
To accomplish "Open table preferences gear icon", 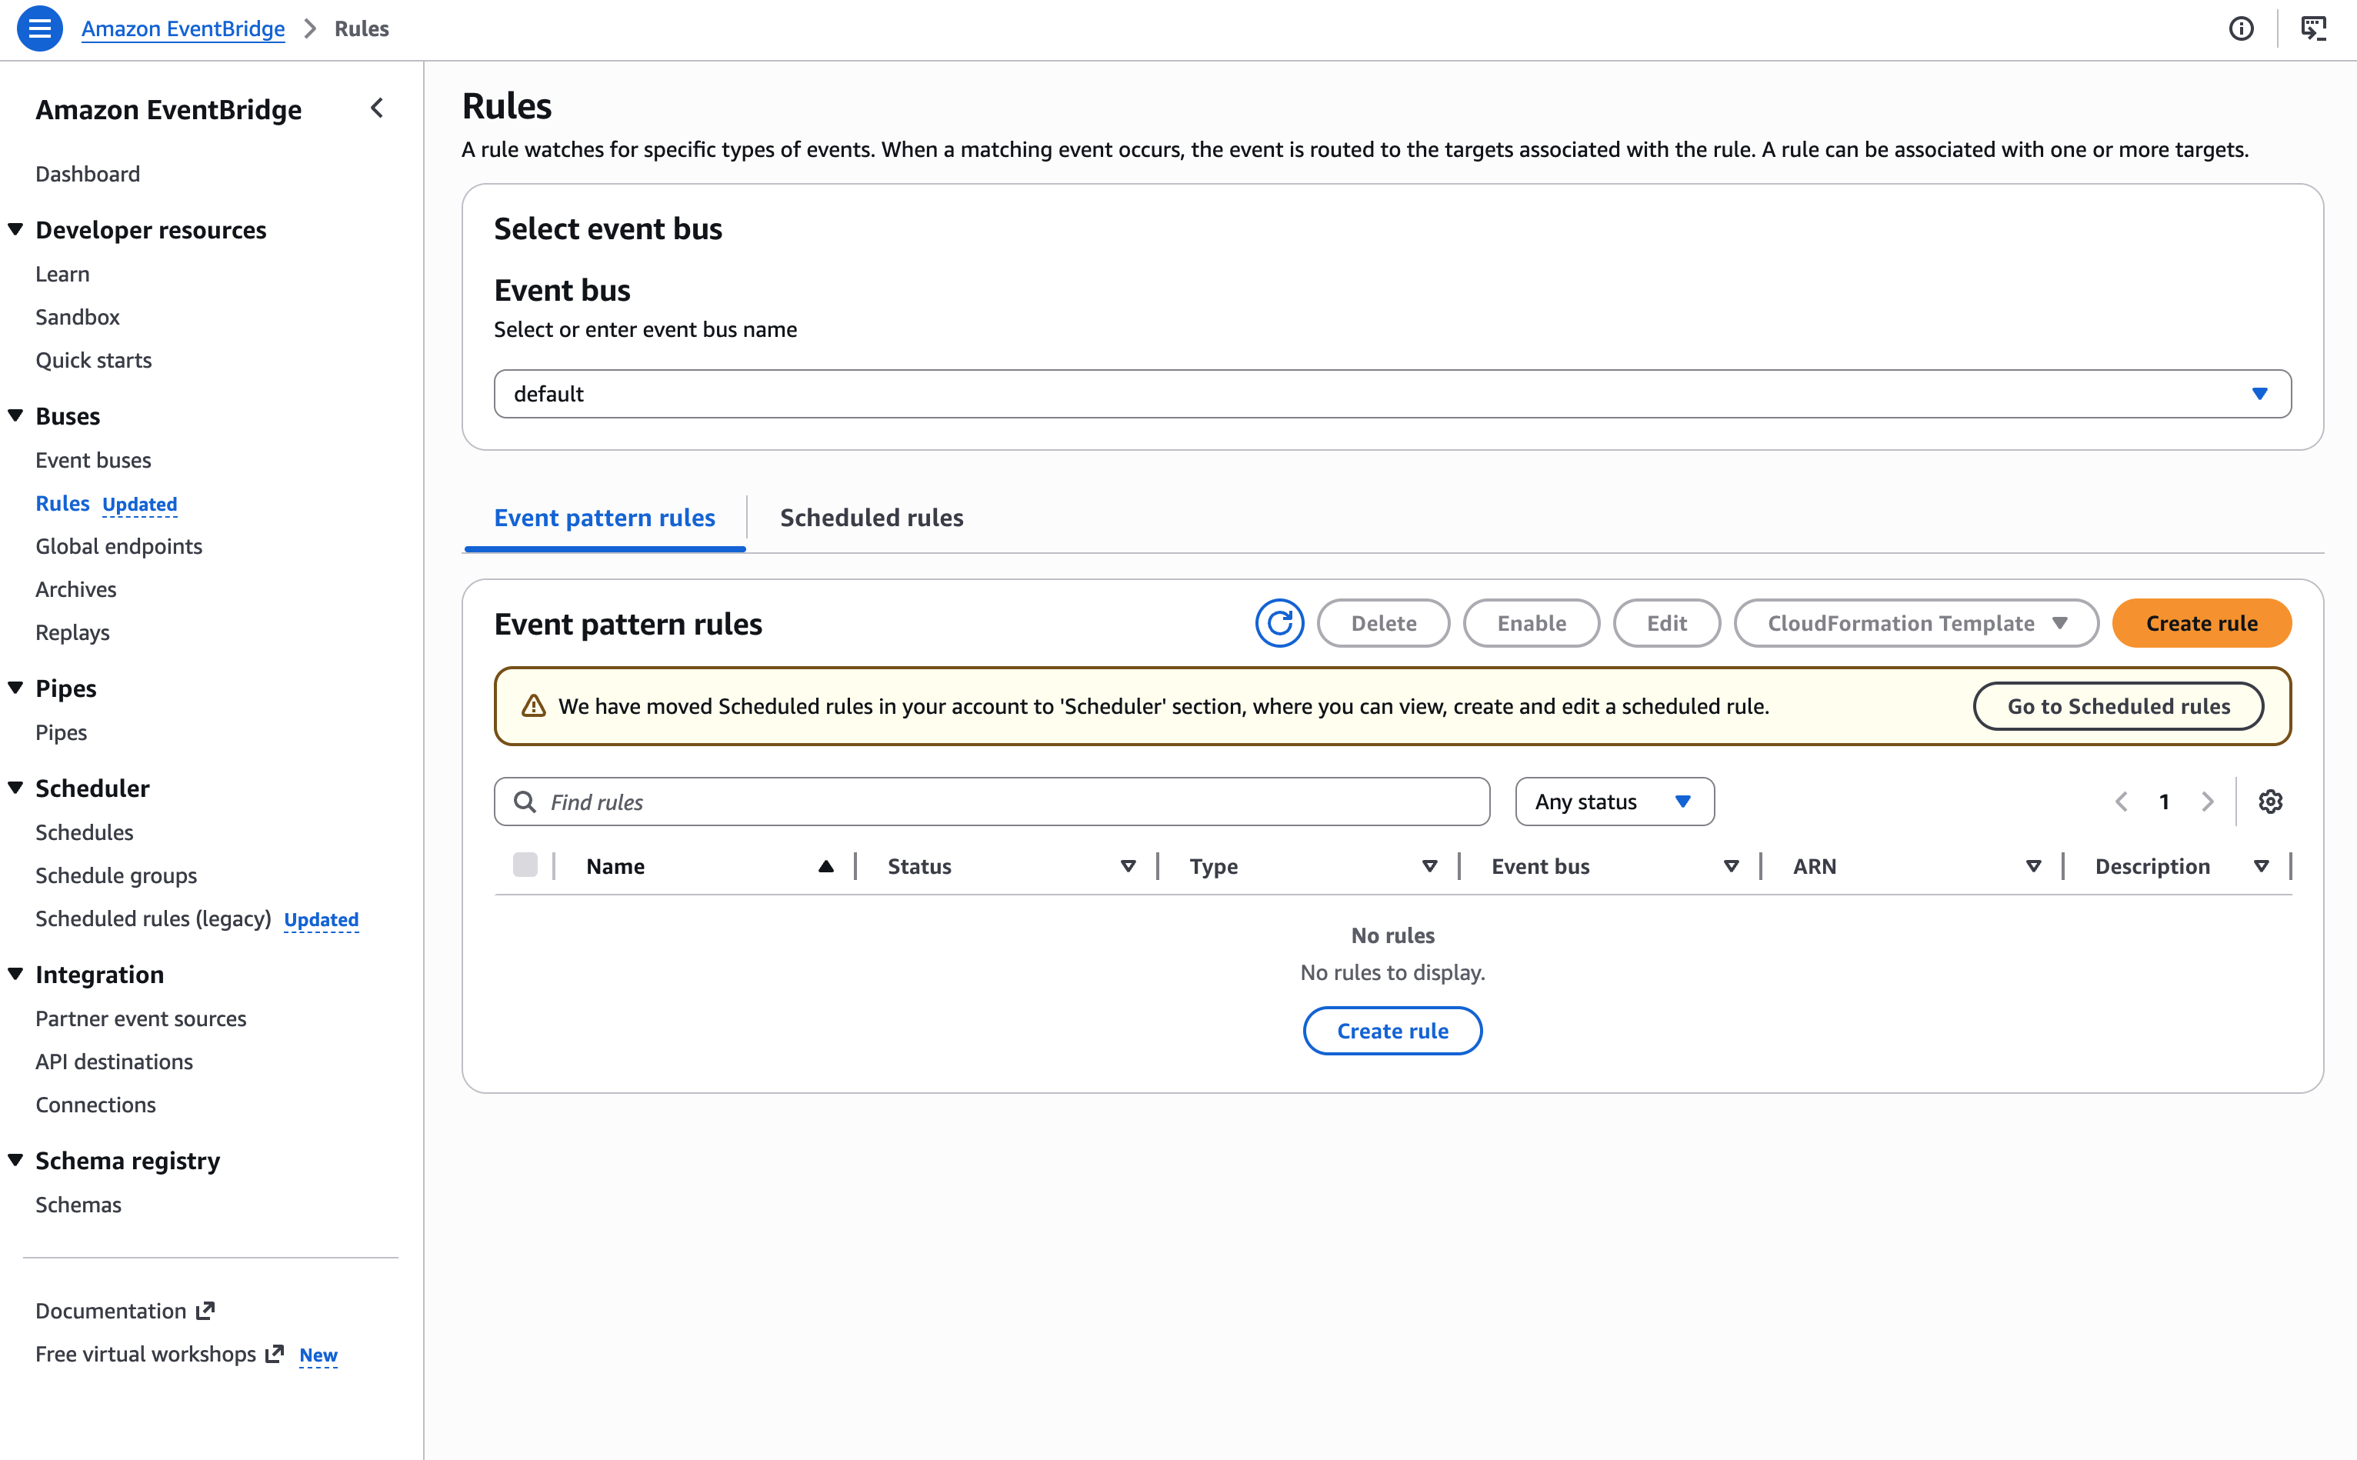I will click(x=2270, y=802).
